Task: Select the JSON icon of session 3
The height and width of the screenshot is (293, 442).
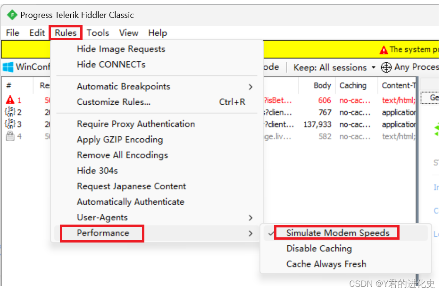Action: pos(10,124)
